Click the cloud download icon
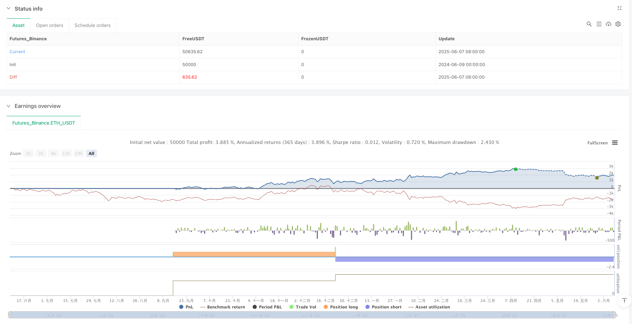This screenshot has width=632, height=324. coord(608,24)
